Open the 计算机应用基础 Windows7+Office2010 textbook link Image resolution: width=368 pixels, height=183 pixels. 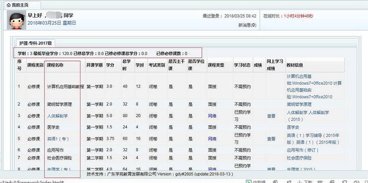point(314,86)
